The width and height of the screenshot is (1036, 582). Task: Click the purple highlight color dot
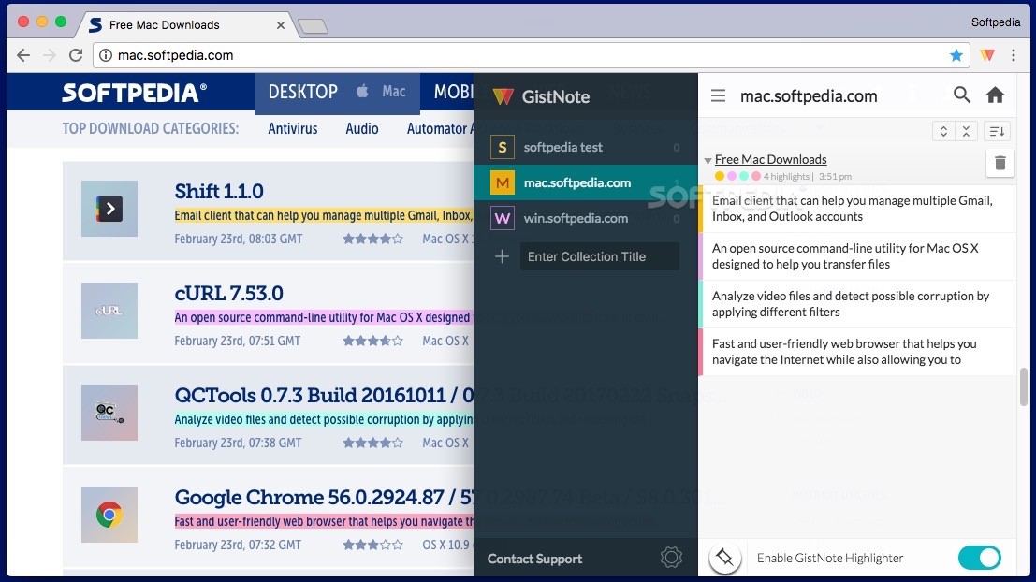[732, 177]
